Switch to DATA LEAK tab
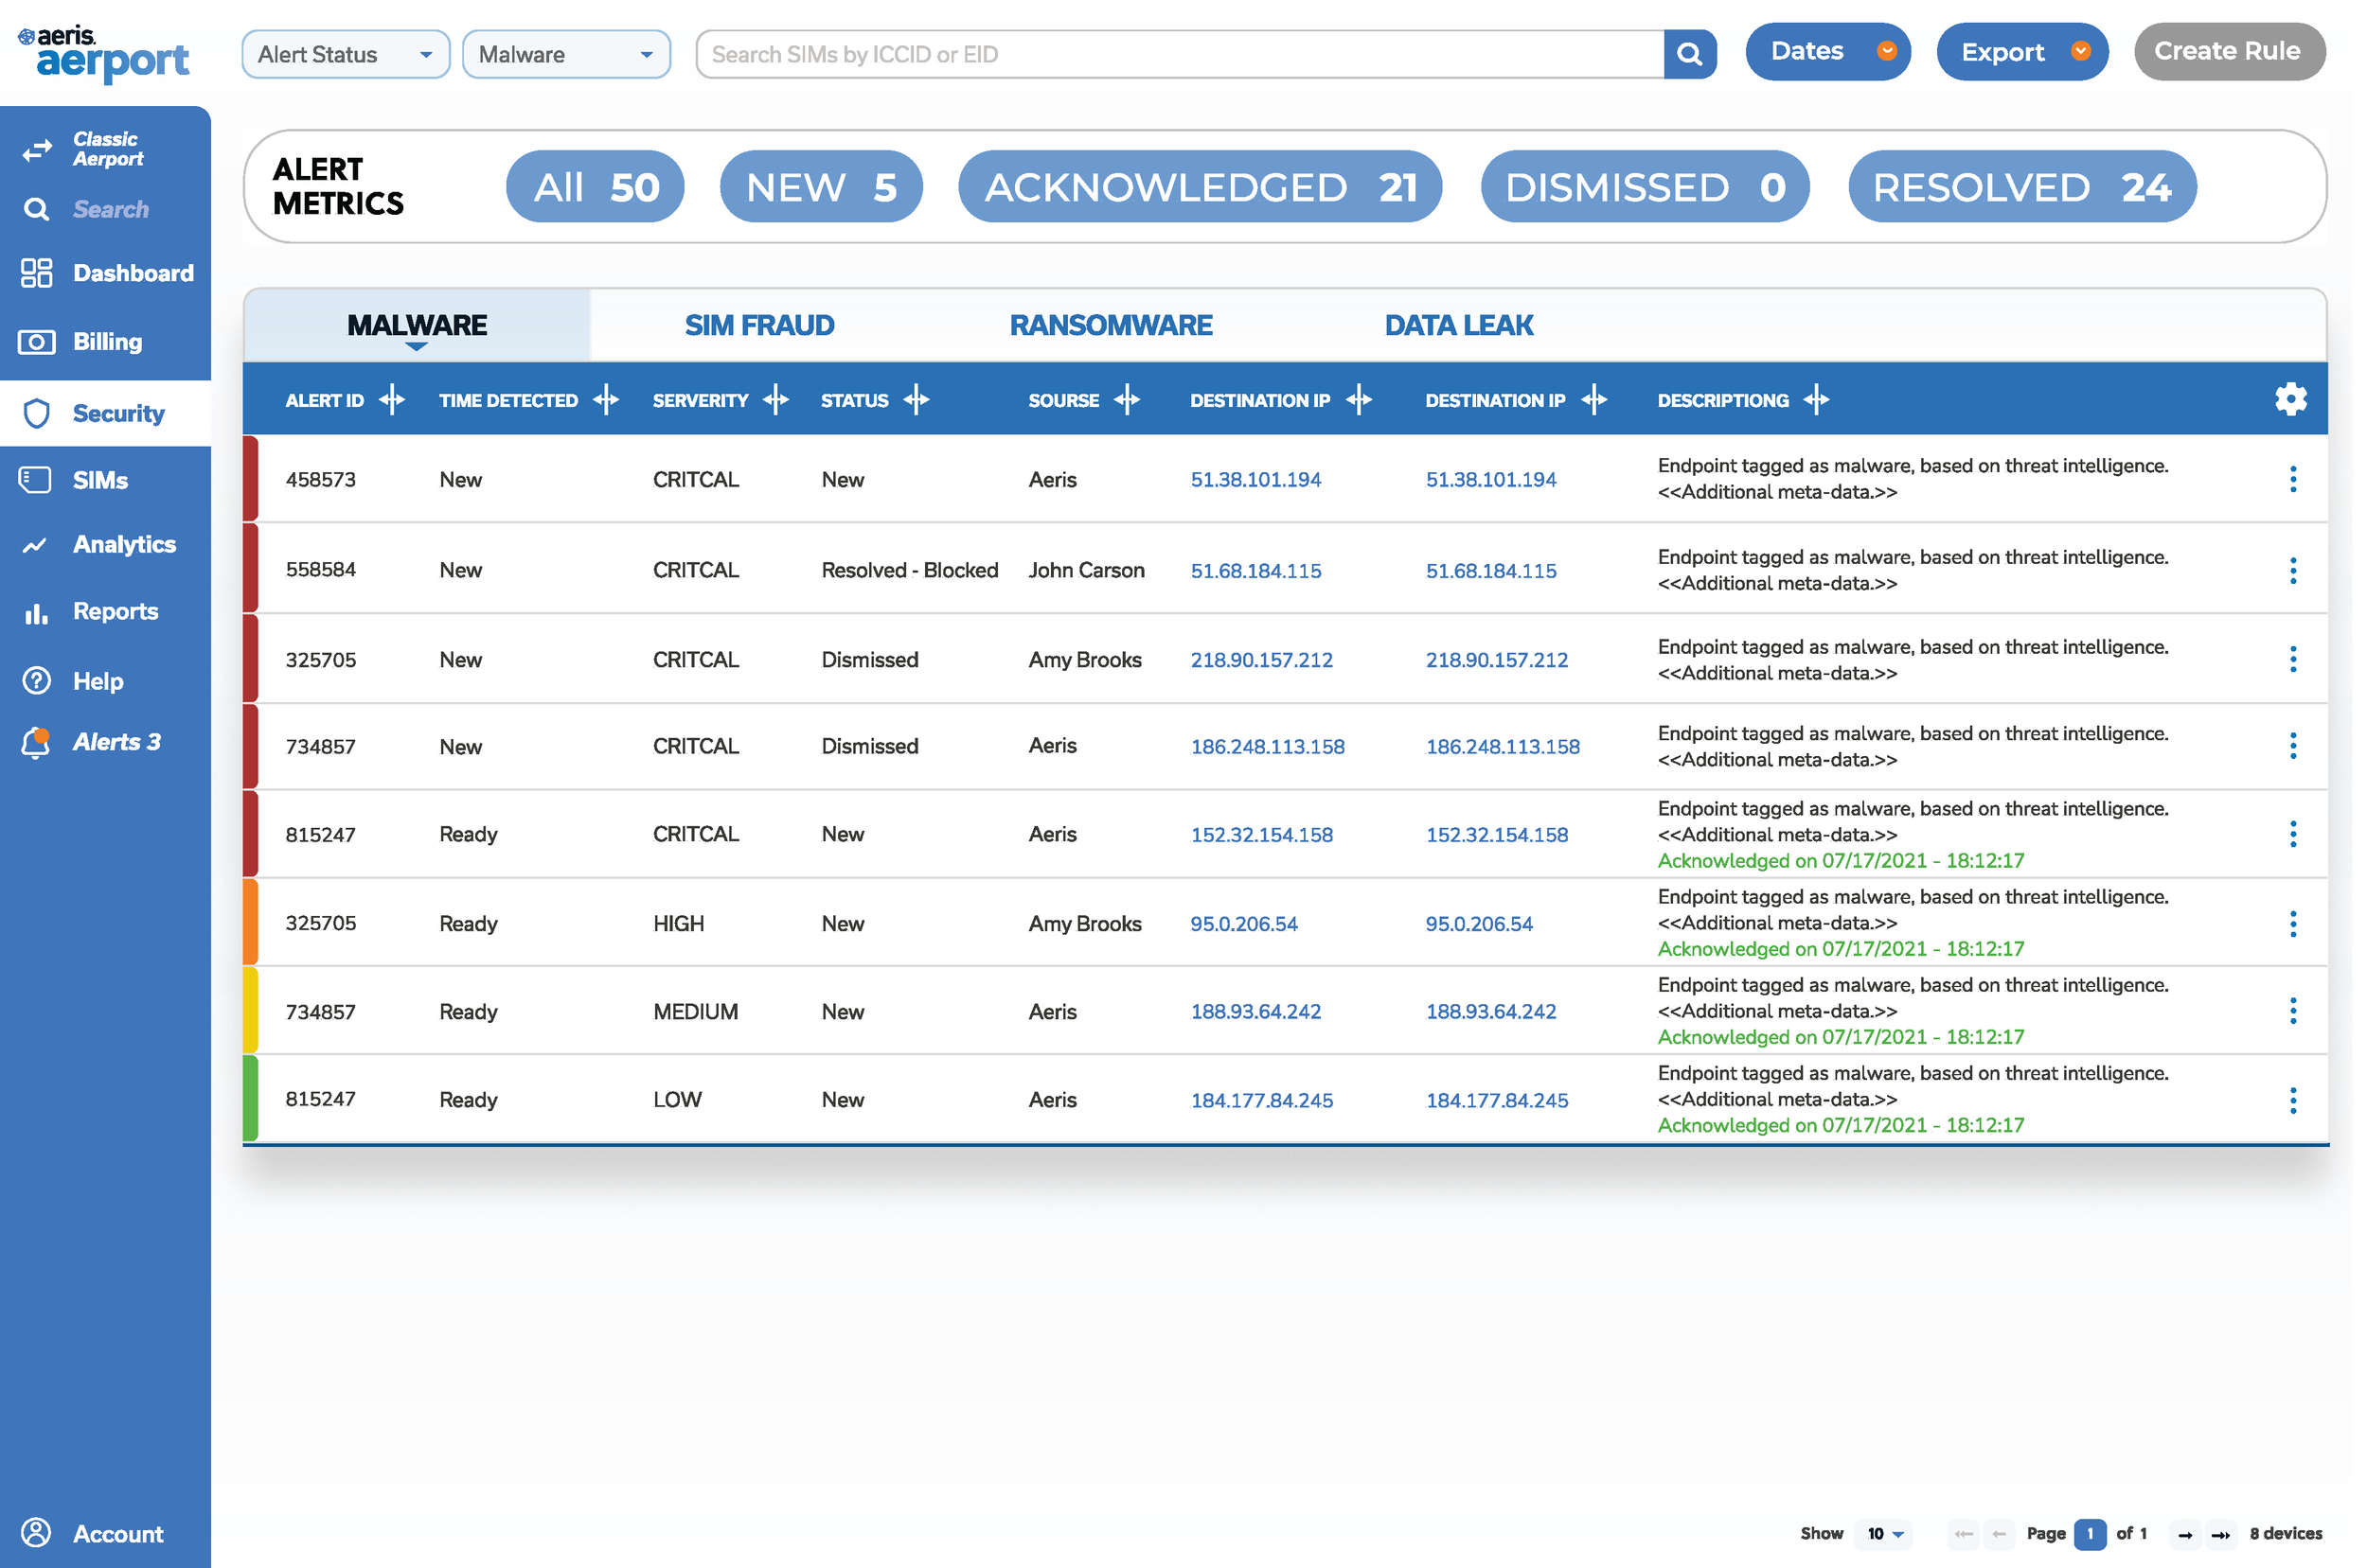 pyautogui.click(x=1459, y=325)
